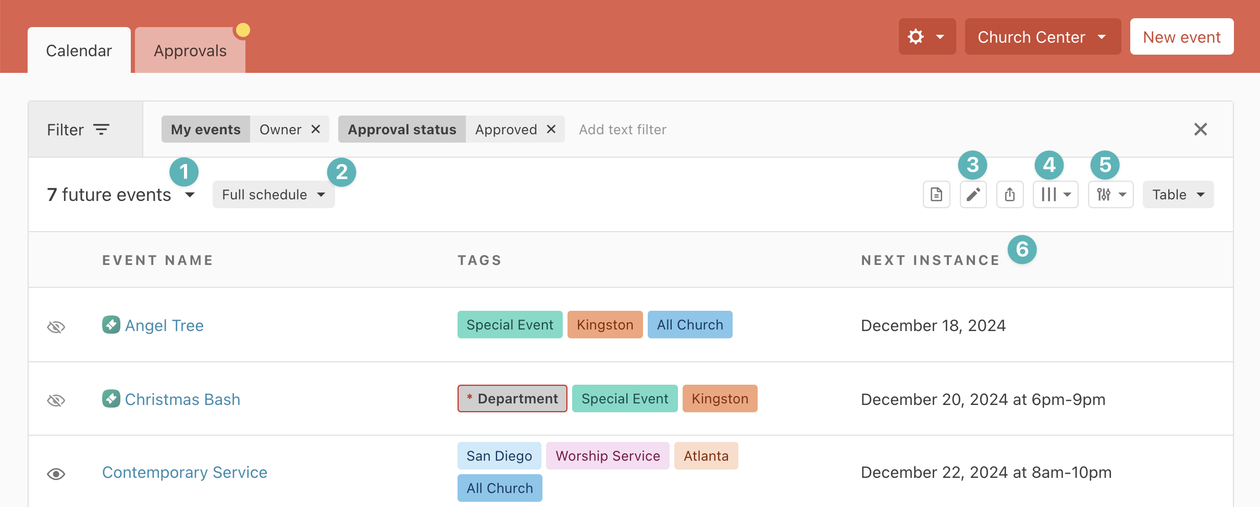Viewport: 1260px width, 507px height.
Task: Click Christmas Bash's Kingston tag
Action: (720, 399)
